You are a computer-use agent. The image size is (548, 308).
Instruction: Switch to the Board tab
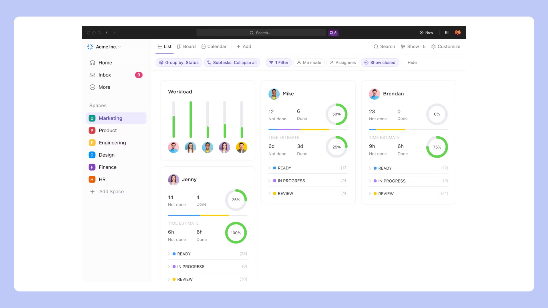[186, 46]
